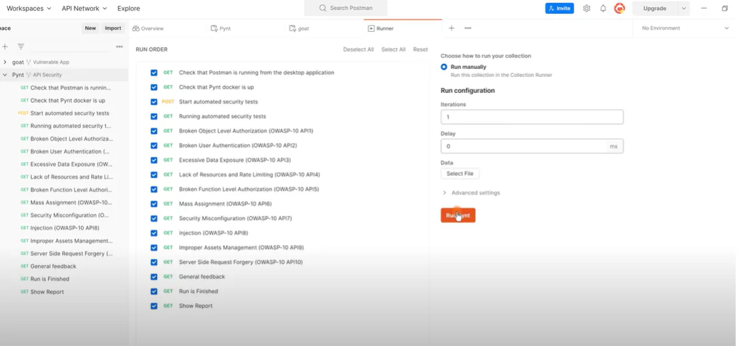
Task: Uncheck Start automated security tests request
Action: click(154, 102)
